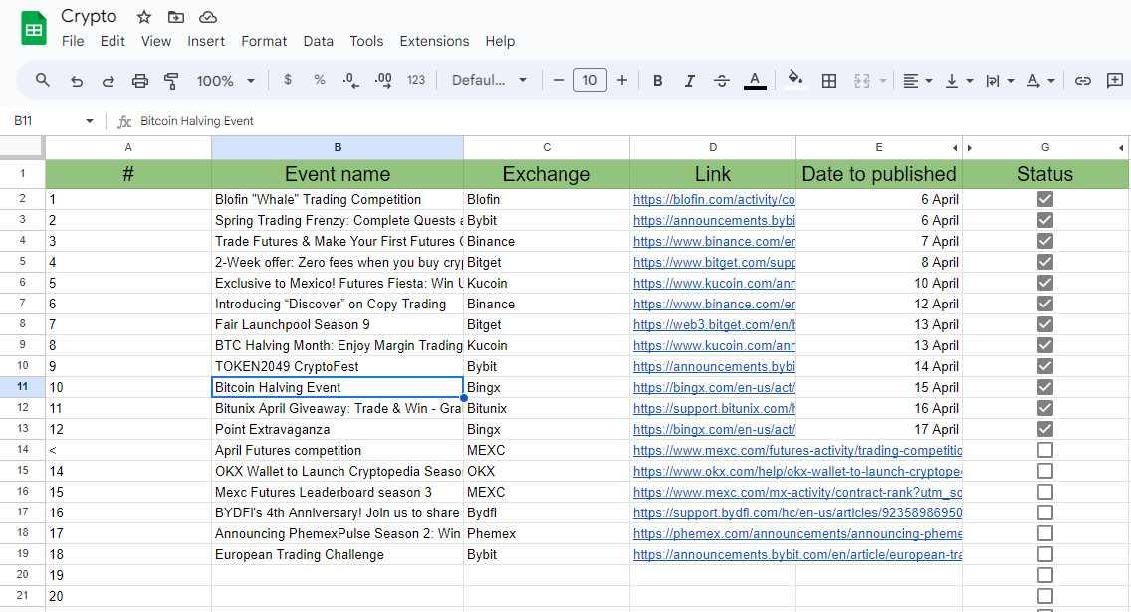Uncheck status for Fair Launchpool Season 9
The image size is (1131, 612).
point(1045,324)
